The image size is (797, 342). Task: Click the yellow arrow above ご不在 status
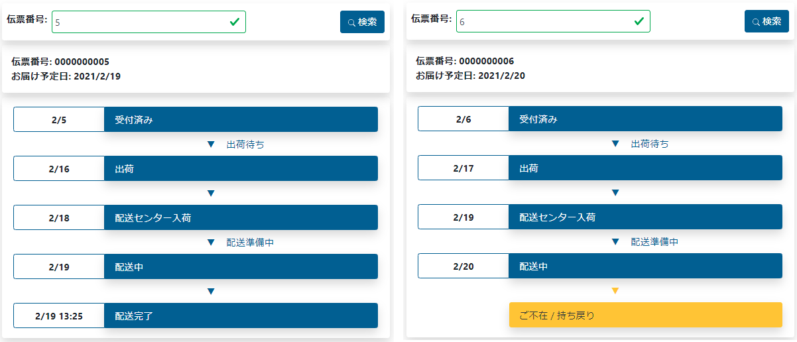click(615, 291)
